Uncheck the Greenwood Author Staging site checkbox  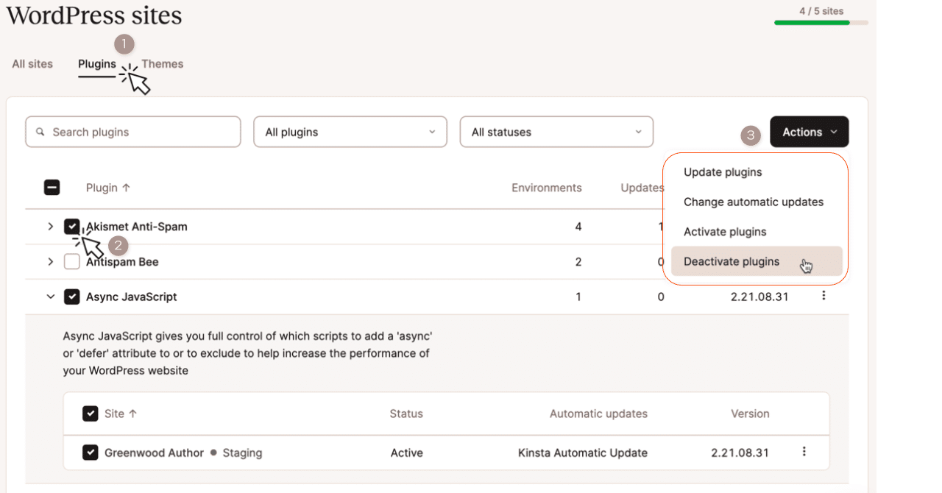[x=90, y=453]
